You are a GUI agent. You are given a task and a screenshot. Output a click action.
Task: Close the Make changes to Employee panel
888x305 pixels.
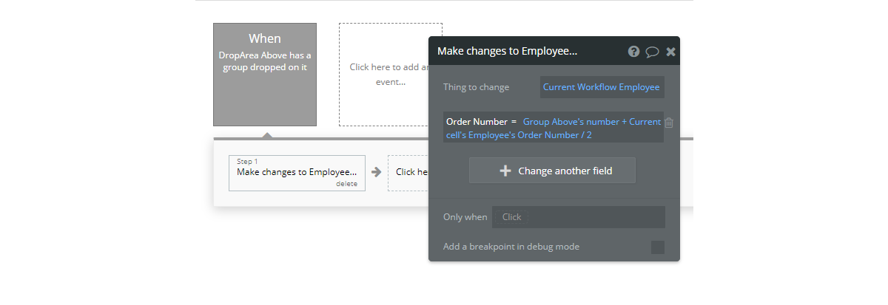coord(670,52)
